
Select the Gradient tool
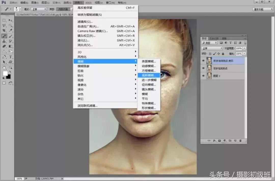click(x=10, y=46)
